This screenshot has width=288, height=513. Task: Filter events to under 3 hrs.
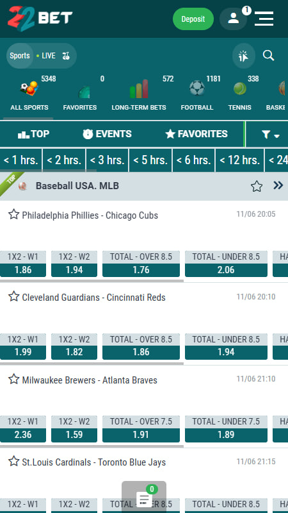tap(107, 160)
